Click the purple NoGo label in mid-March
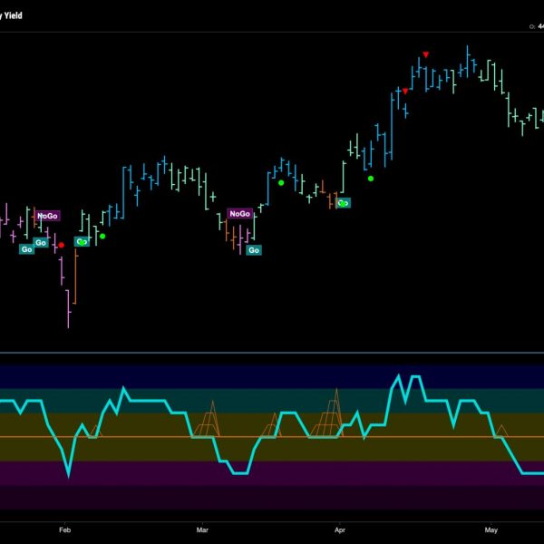This screenshot has width=544, height=544. tap(239, 214)
